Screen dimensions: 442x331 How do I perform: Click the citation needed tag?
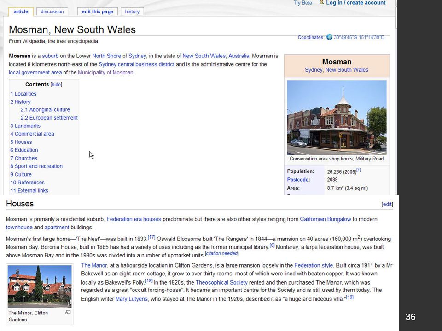click(x=222, y=254)
